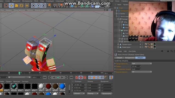The image size is (175, 98).
Task: Open display dropdown showing Куб
Action: 142,63
